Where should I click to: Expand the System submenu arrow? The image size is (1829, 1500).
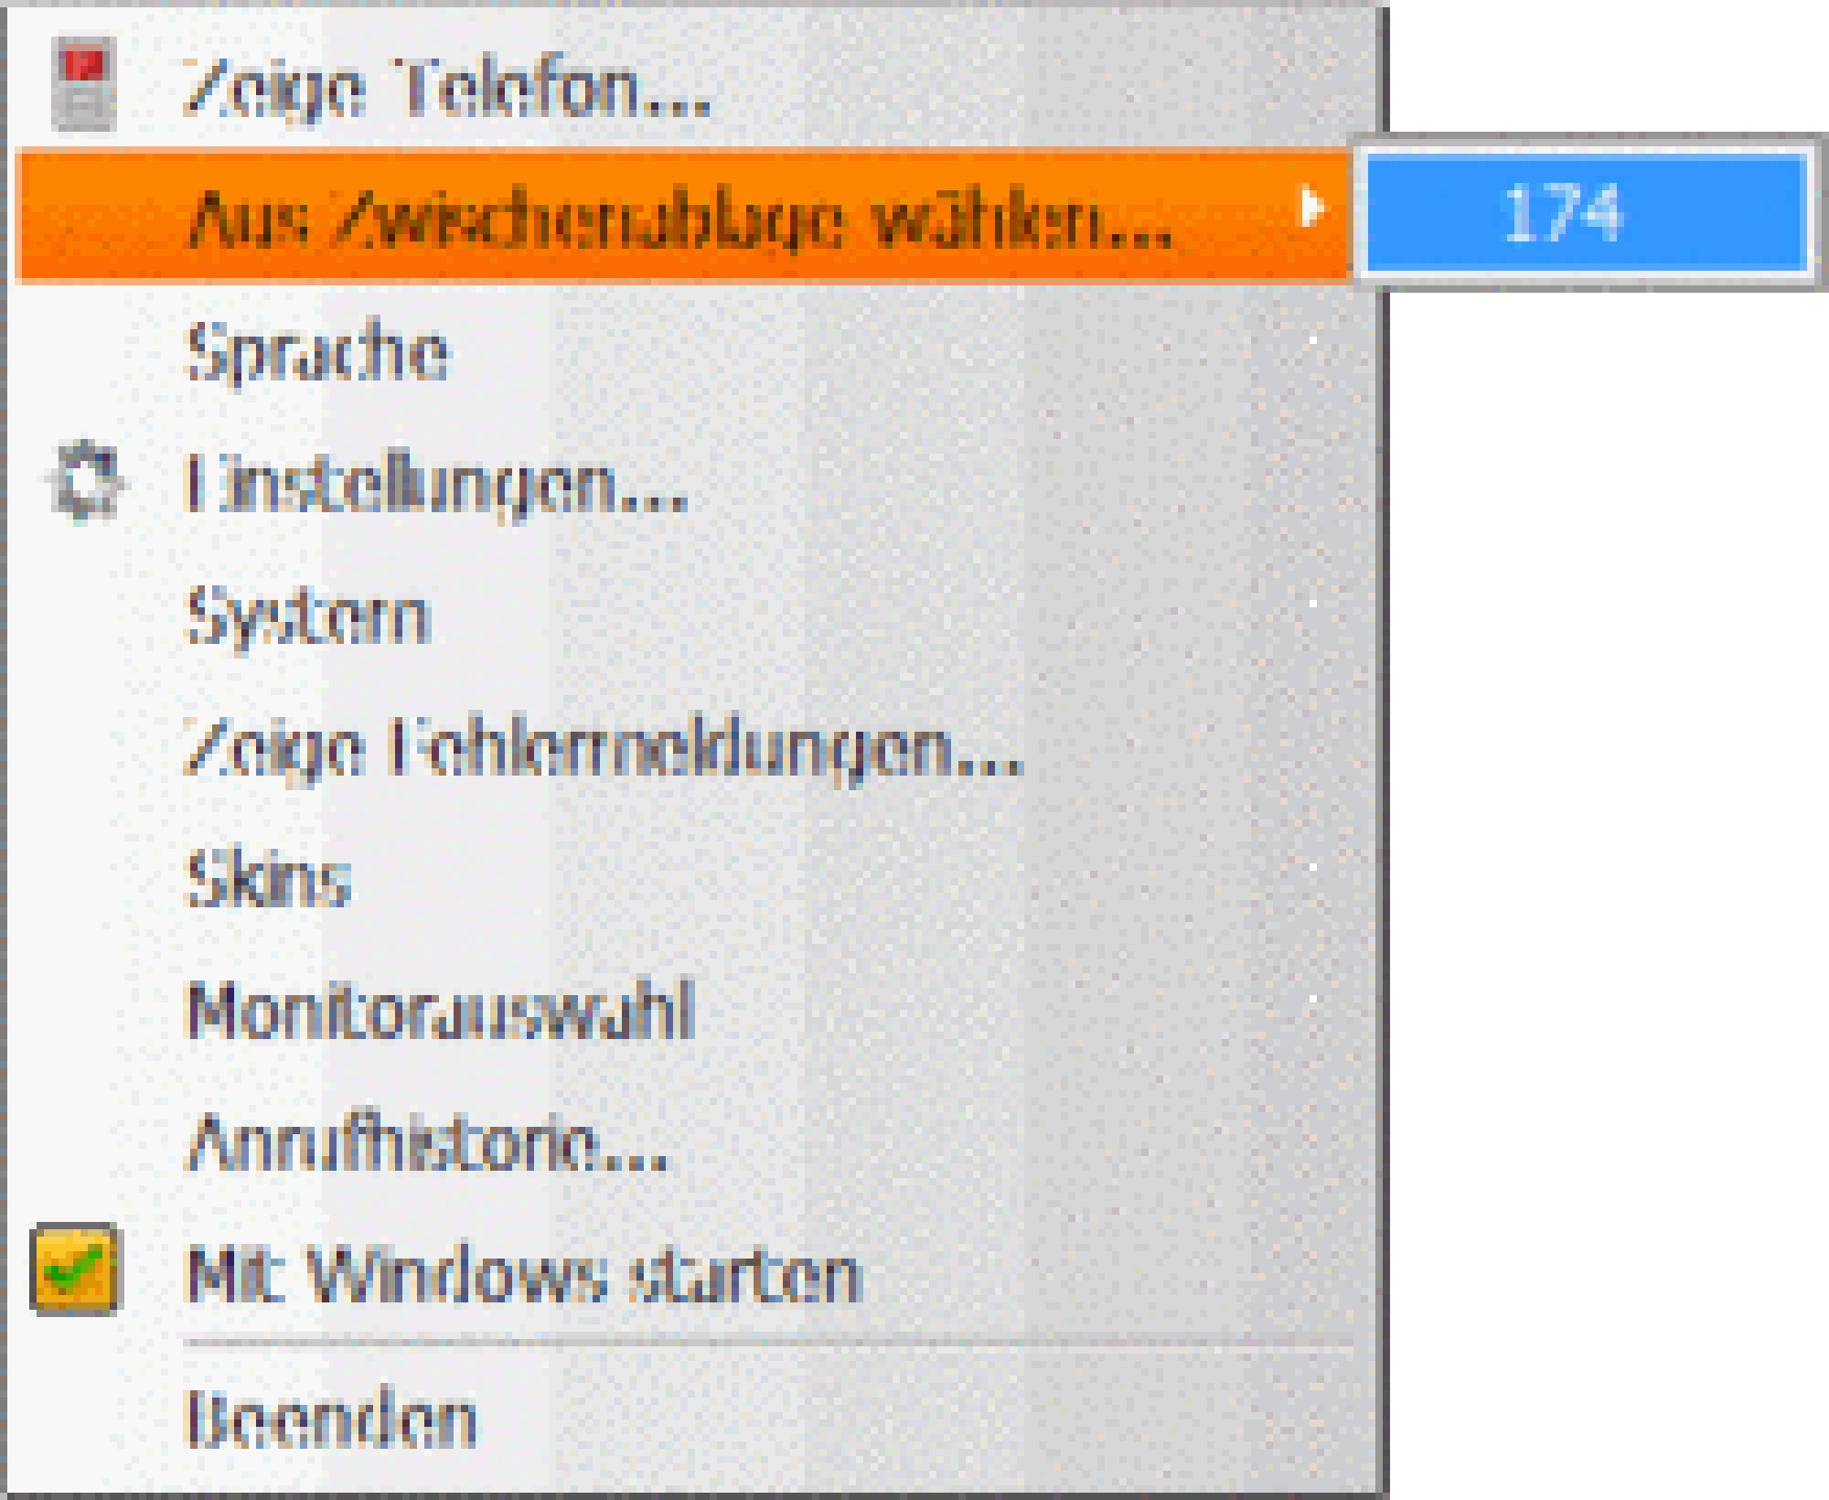1314,604
